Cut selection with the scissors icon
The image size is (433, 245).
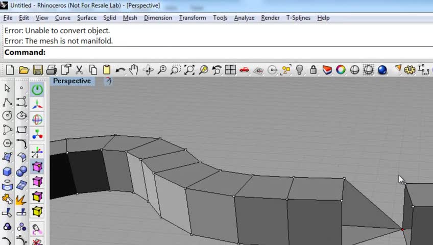point(79,70)
